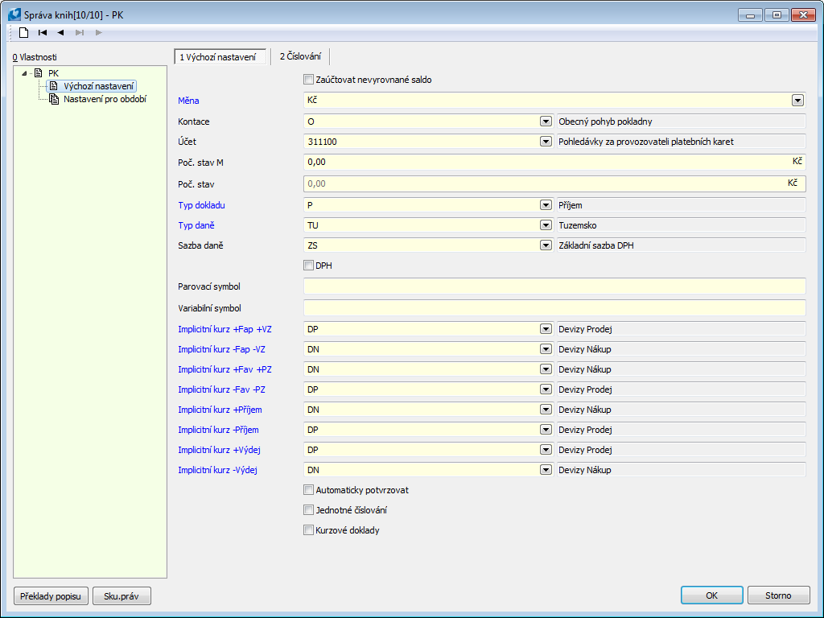This screenshot has width=824, height=618.
Task: Open the Typ dokladu dropdown
Action: coord(545,205)
